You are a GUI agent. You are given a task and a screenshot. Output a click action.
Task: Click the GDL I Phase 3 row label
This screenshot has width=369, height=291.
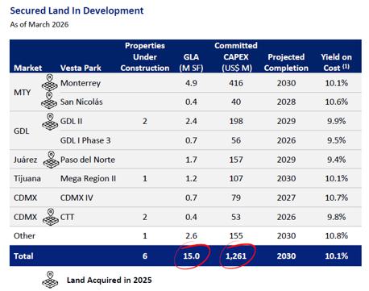coord(85,140)
